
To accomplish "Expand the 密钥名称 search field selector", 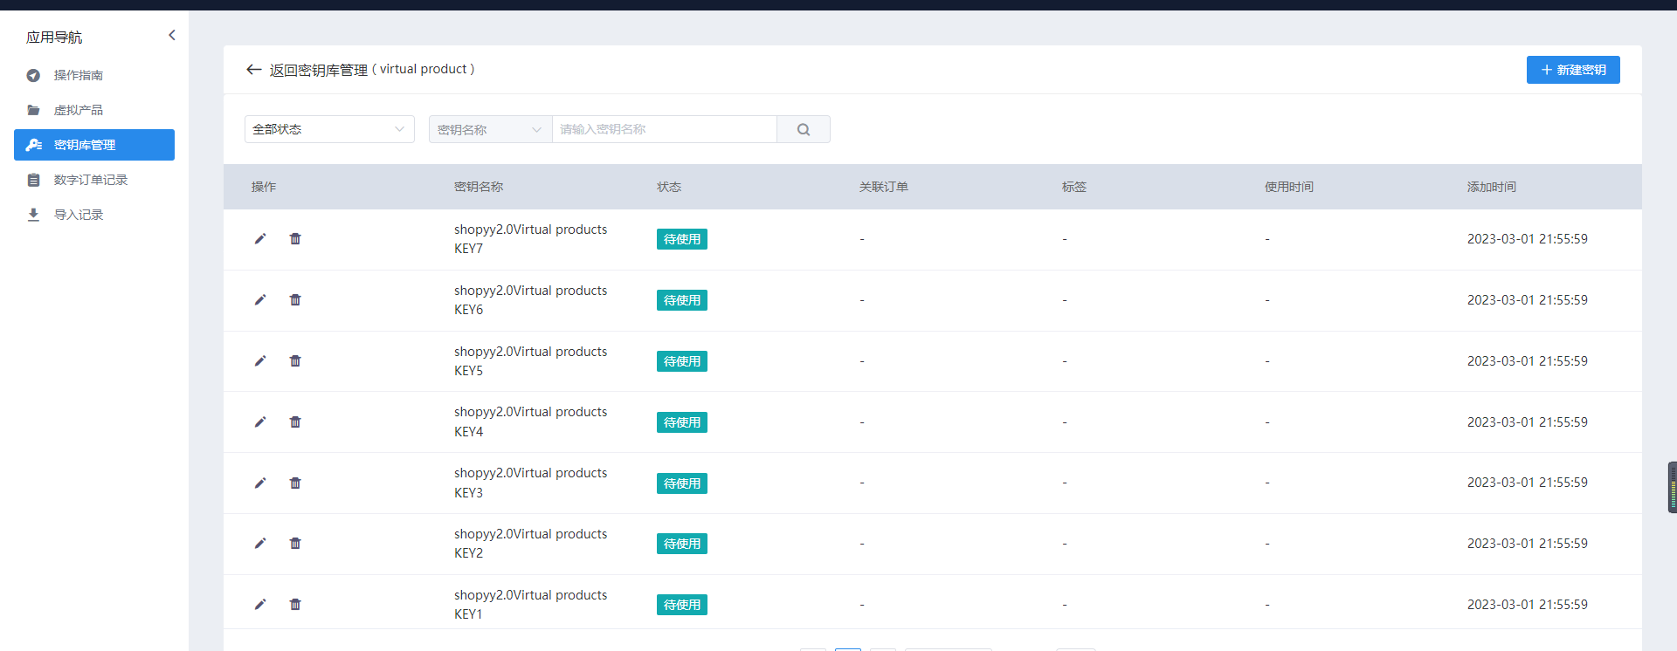I will [x=490, y=129].
